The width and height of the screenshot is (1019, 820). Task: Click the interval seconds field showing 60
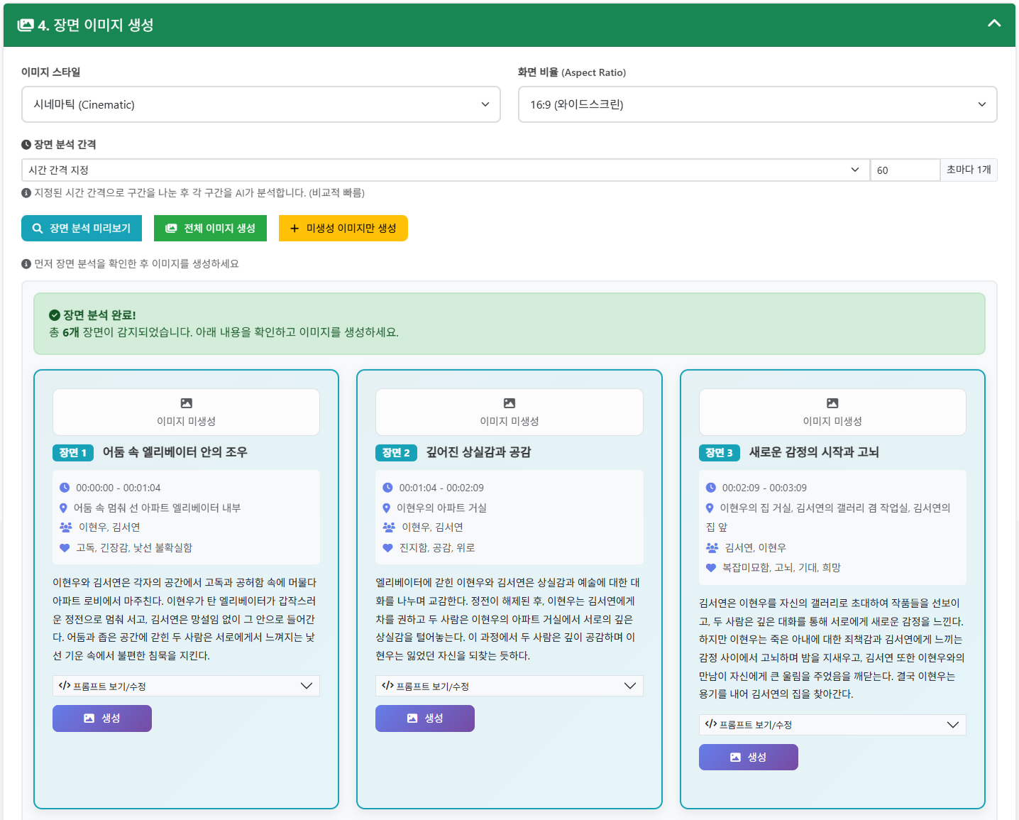pyautogui.click(x=905, y=170)
